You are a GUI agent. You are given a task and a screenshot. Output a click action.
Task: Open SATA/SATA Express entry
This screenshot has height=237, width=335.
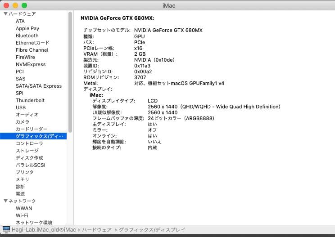click(39, 86)
